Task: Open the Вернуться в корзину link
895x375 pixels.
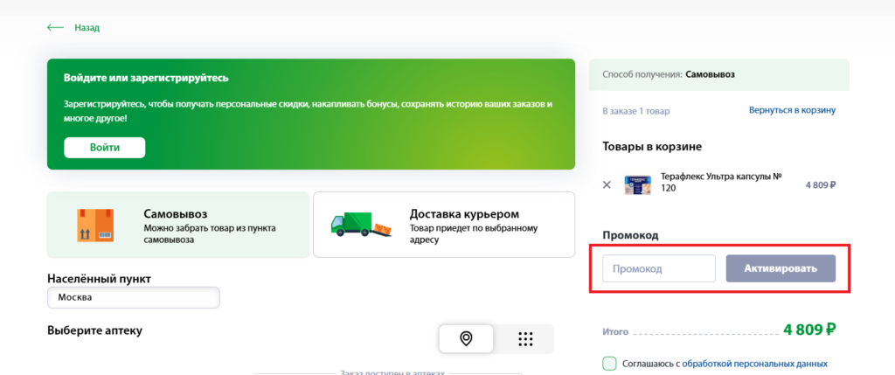Action: pyautogui.click(x=792, y=110)
